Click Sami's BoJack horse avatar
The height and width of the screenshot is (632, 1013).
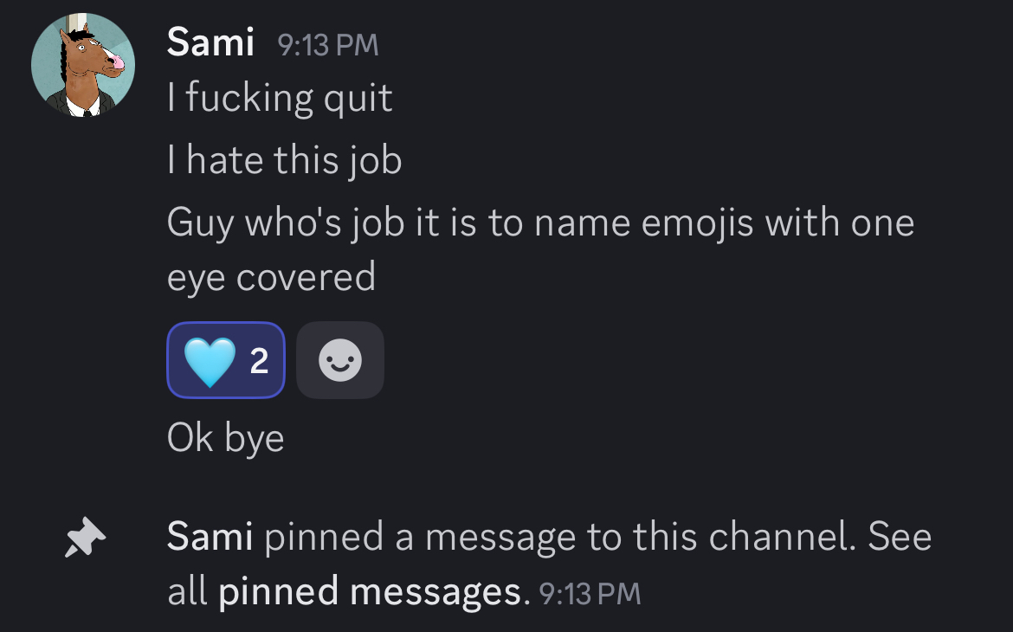pos(83,65)
